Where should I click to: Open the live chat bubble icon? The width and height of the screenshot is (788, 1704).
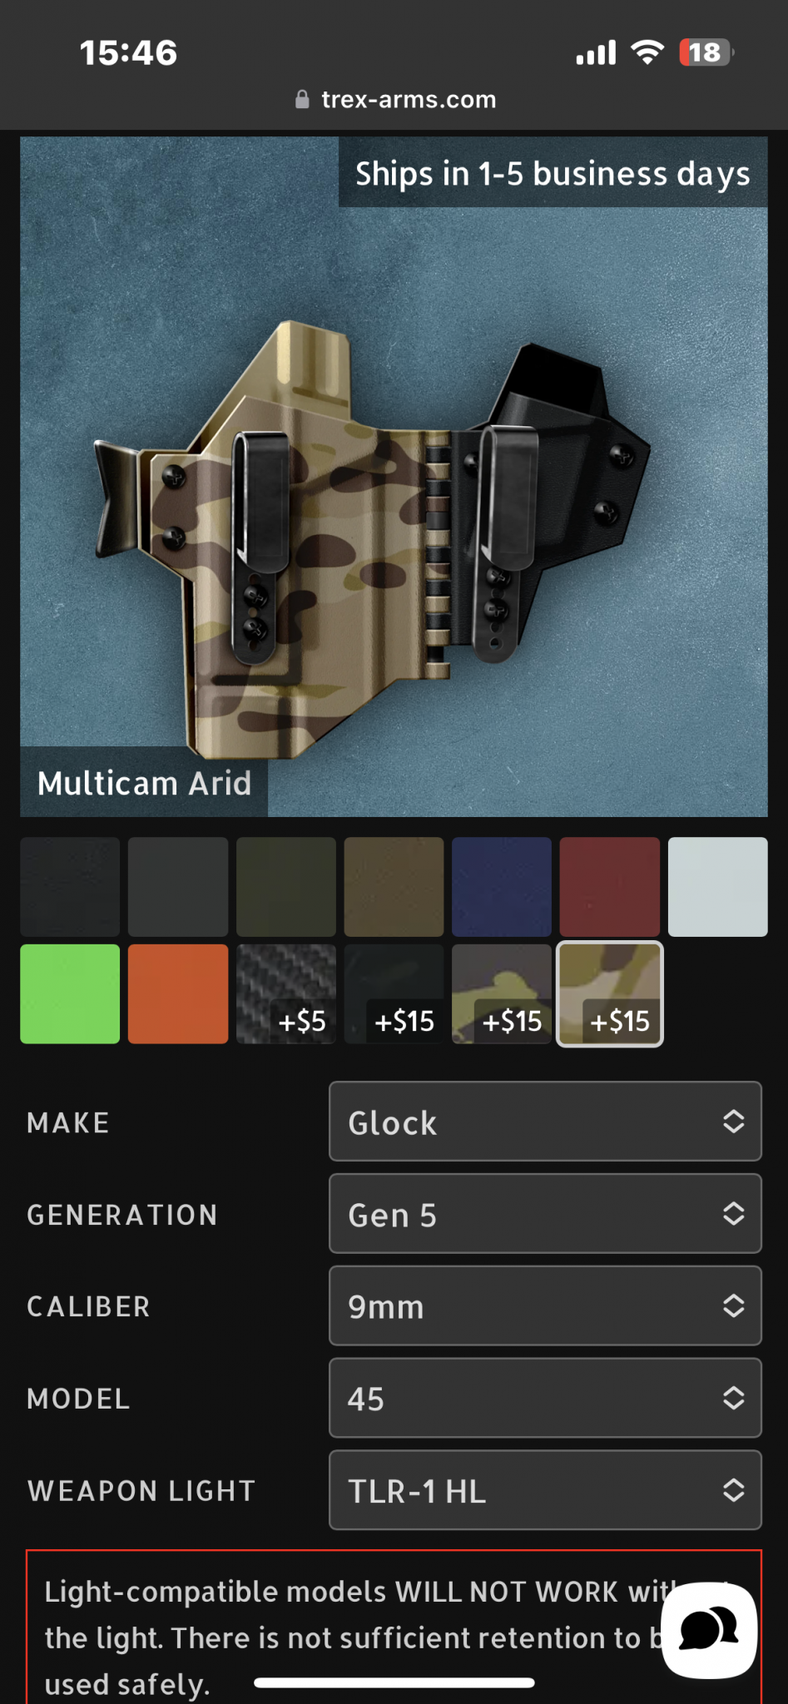pos(709,1630)
